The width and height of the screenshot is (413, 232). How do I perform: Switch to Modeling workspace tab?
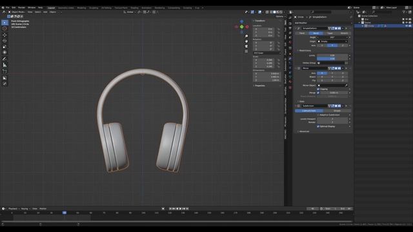coord(81,8)
